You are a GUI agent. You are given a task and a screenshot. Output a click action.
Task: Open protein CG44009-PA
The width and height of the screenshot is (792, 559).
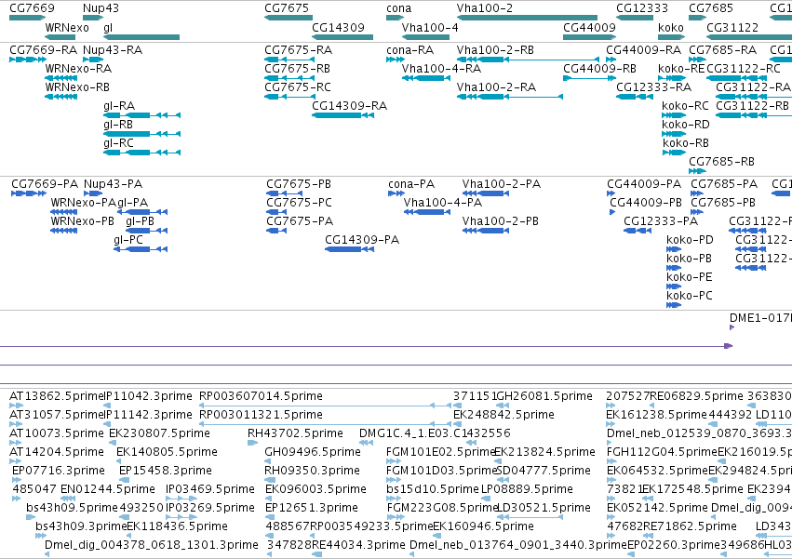pyautogui.click(x=611, y=193)
